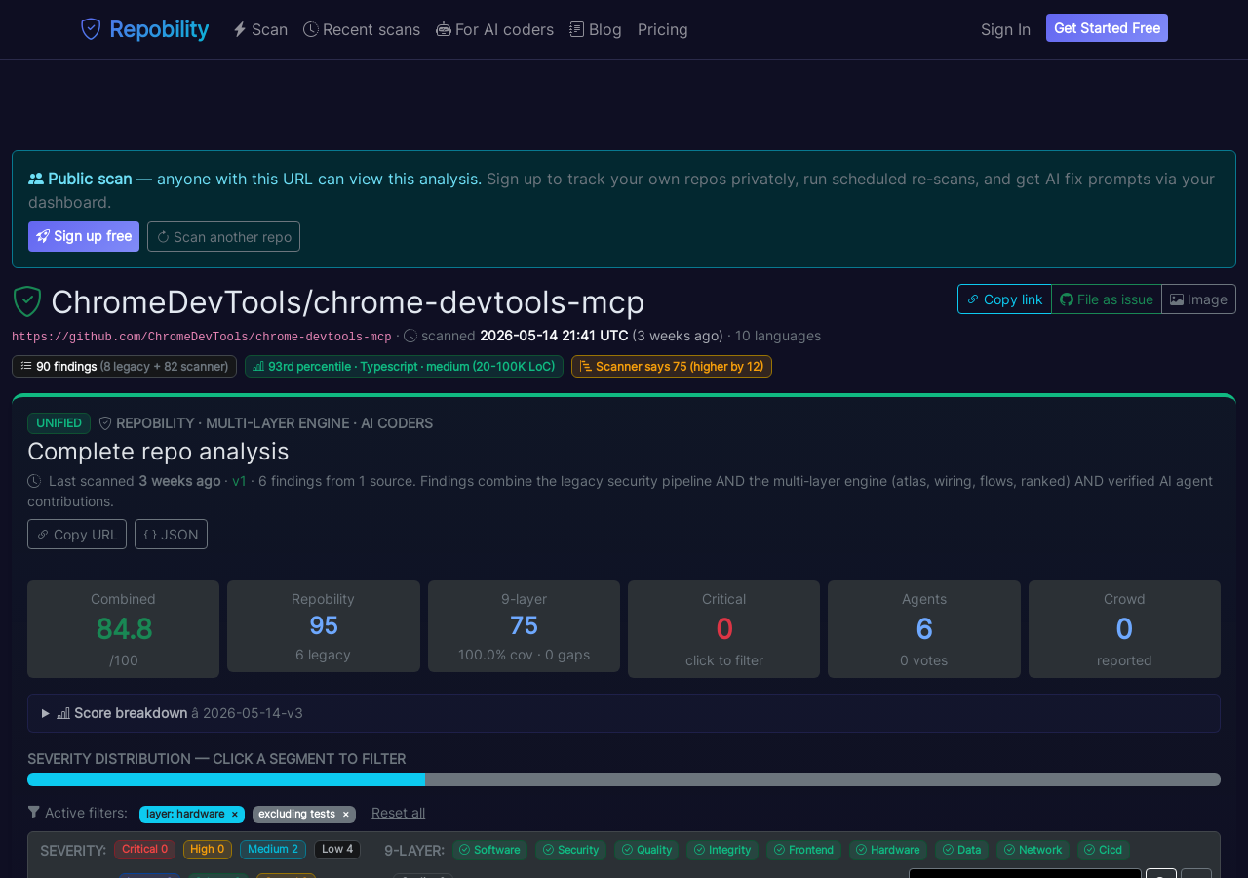The image size is (1248, 878).
Task: Click the Sign In link
Action: click(x=1005, y=29)
